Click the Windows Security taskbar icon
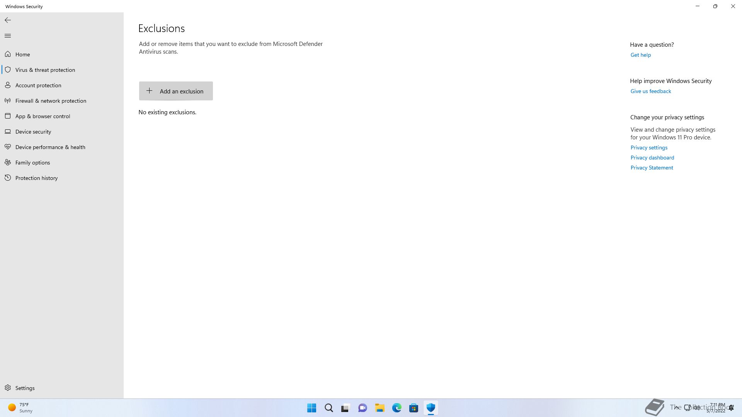 pyautogui.click(x=431, y=408)
